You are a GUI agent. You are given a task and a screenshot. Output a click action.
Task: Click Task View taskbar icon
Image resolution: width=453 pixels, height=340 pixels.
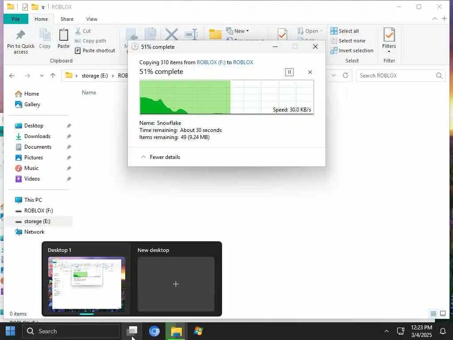pyautogui.click(x=132, y=331)
